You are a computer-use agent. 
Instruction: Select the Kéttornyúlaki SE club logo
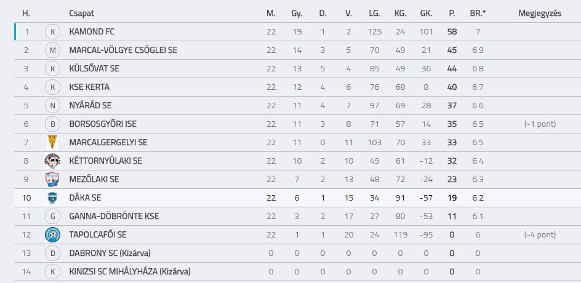[52, 161]
